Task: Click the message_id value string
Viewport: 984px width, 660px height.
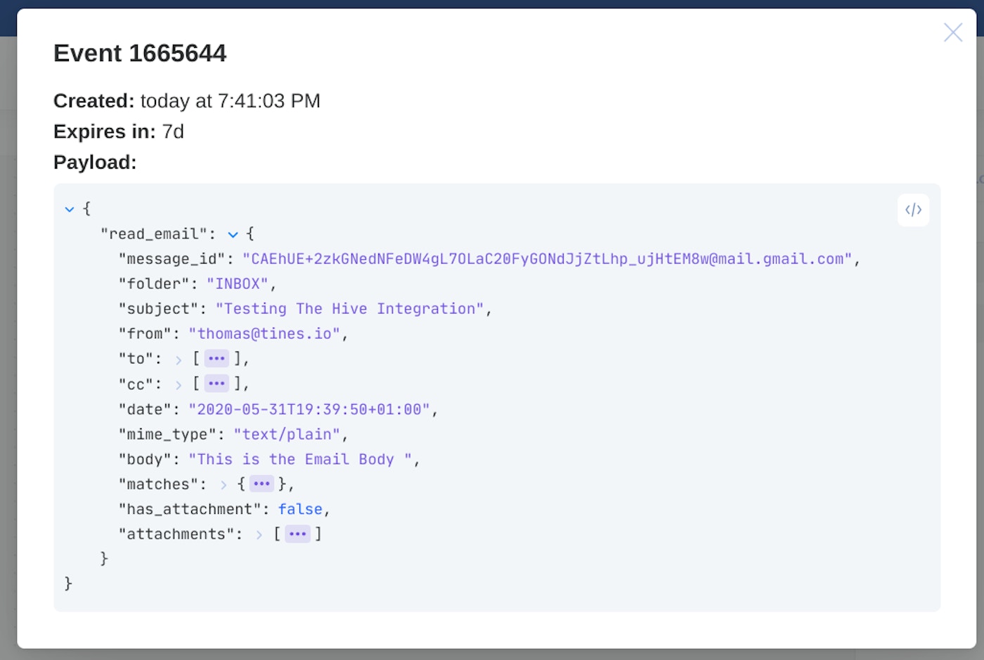Action: (x=547, y=259)
